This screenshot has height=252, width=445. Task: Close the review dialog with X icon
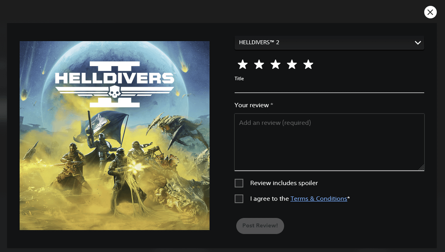click(430, 12)
